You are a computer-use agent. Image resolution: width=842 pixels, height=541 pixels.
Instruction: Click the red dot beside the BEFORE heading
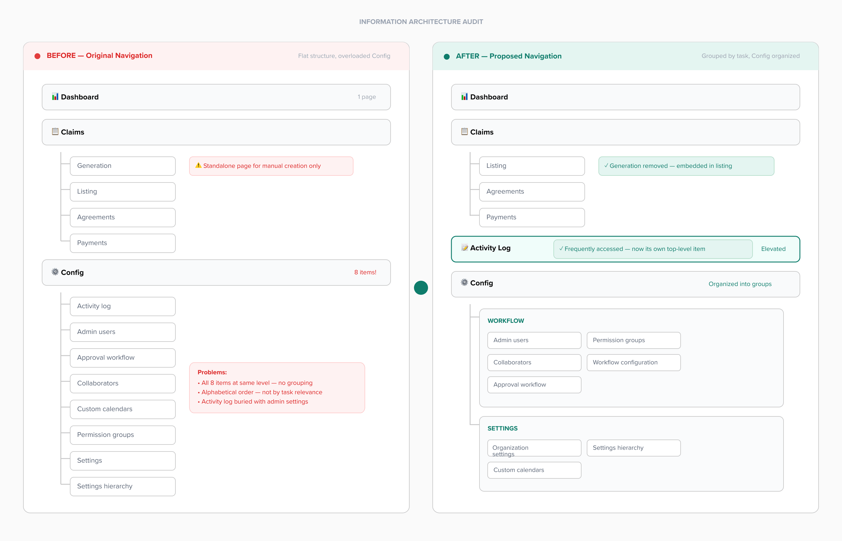pos(38,56)
